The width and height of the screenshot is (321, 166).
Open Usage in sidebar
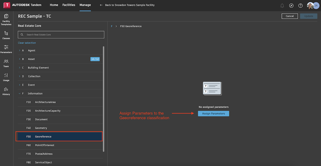click(x=6, y=77)
